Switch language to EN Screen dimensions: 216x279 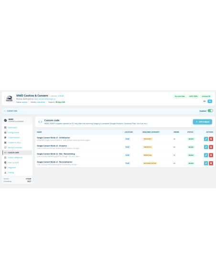(x=210, y=101)
